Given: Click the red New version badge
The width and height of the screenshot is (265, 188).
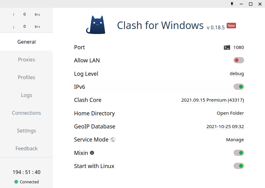Looking at the screenshot, I should (231, 26).
